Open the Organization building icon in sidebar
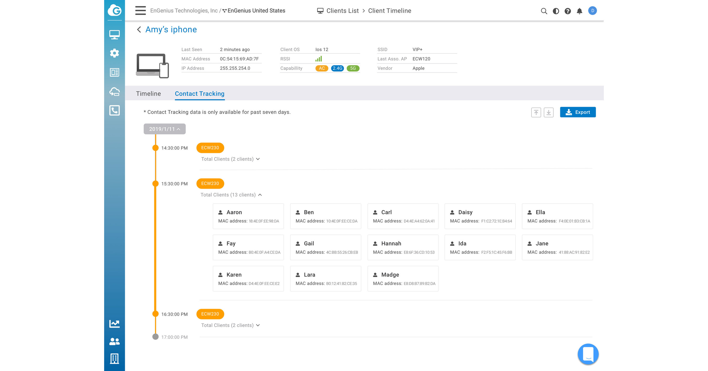708x371 pixels. (115, 359)
